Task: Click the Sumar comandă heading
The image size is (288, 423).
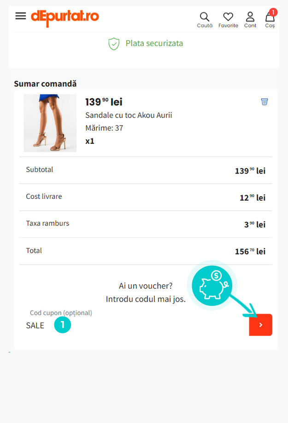Action: (45, 83)
